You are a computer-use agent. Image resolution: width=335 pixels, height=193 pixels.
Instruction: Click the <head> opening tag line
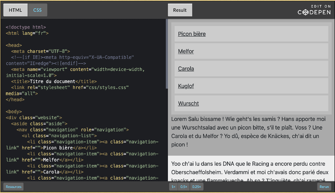click(x=14, y=45)
